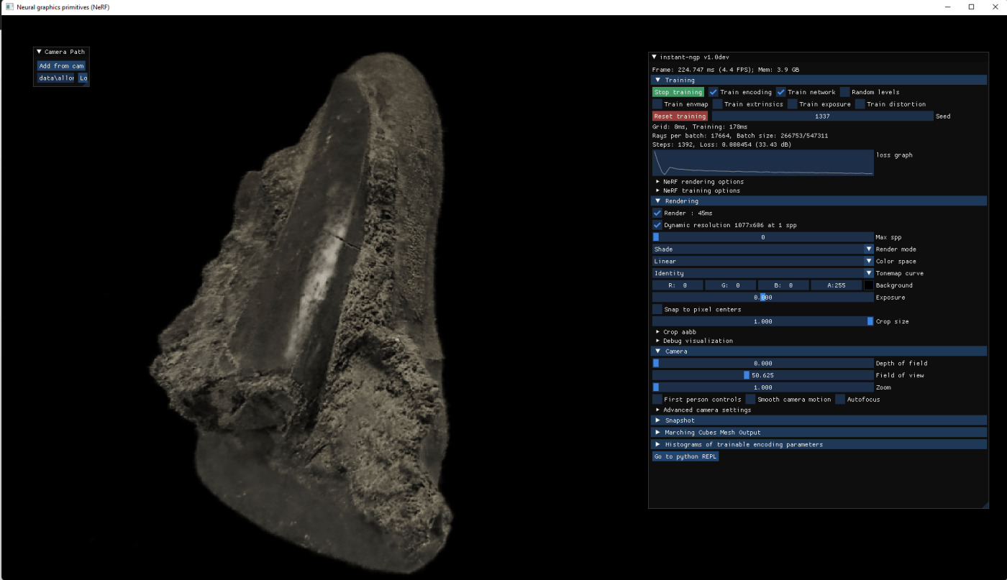Expand the Snapshot section
The image size is (1007, 580).
pos(657,420)
